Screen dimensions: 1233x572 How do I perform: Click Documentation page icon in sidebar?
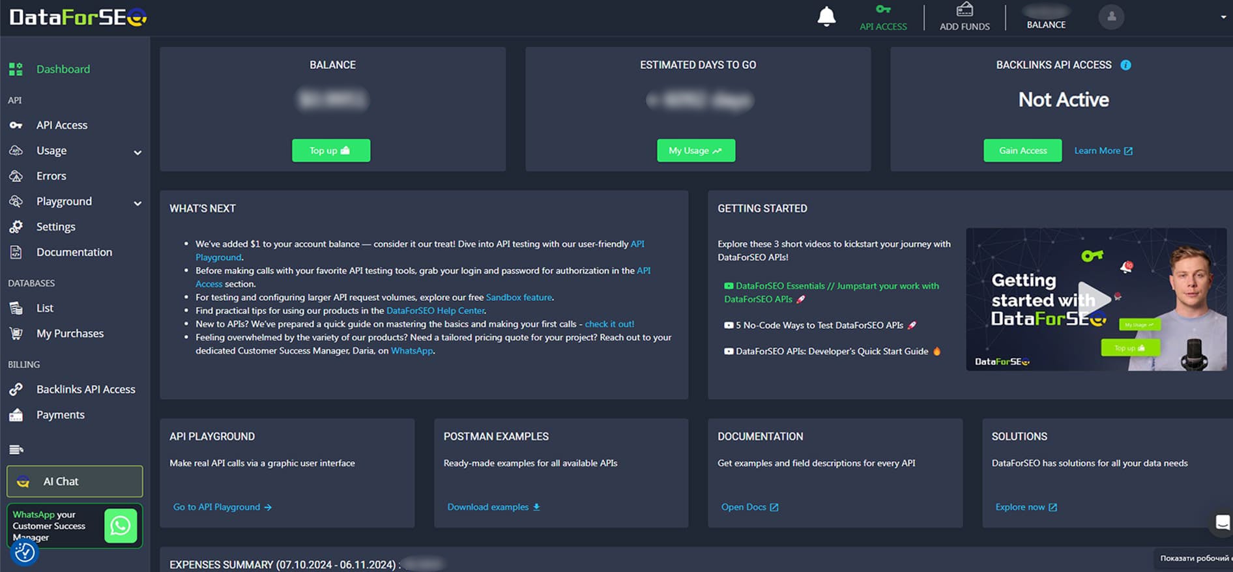coord(16,252)
